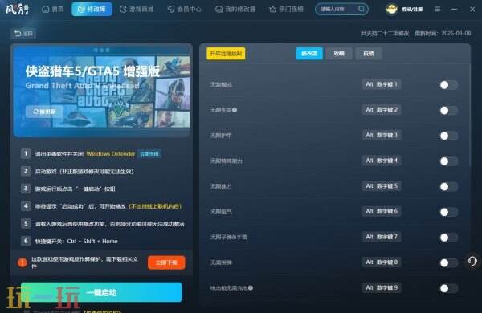The height and width of the screenshot is (313, 482).
Task: Select the 修改库 navigation tab
Action: click(x=92, y=9)
